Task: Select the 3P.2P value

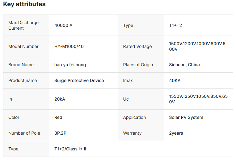Action: [x=61, y=133]
